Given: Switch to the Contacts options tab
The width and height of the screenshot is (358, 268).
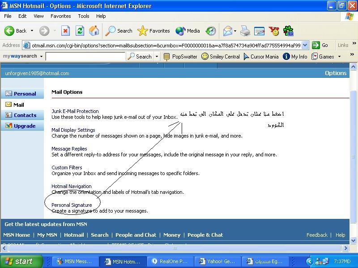Looking at the screenshot, I should click(22, 115).
